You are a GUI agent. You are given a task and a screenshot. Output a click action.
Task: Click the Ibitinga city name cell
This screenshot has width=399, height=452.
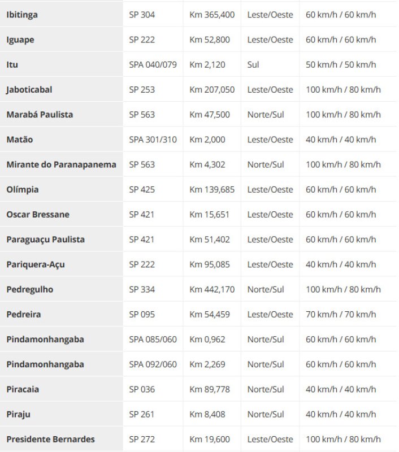tap(22, 15)
